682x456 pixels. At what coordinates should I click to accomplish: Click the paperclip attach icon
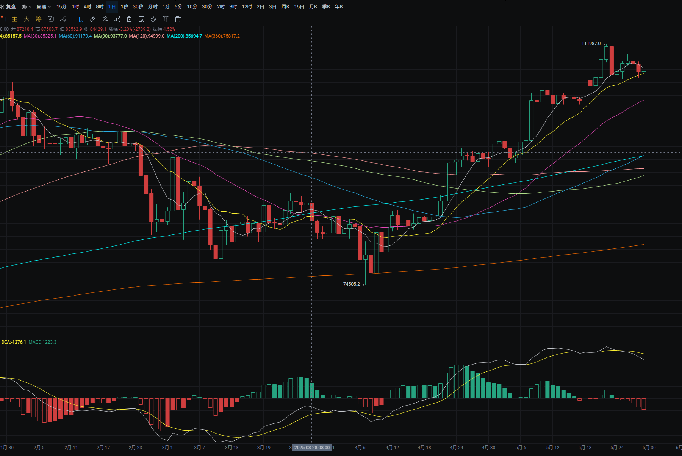[153, 19]
